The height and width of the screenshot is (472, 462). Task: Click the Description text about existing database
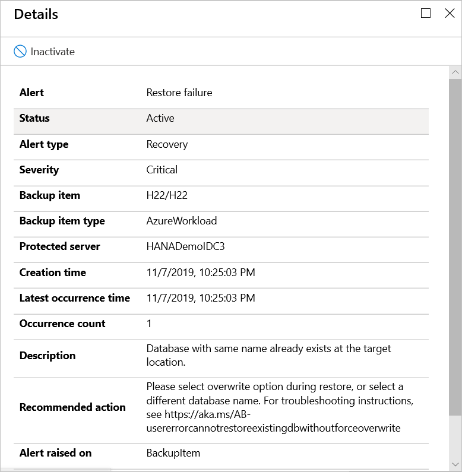tap(268, 355)
